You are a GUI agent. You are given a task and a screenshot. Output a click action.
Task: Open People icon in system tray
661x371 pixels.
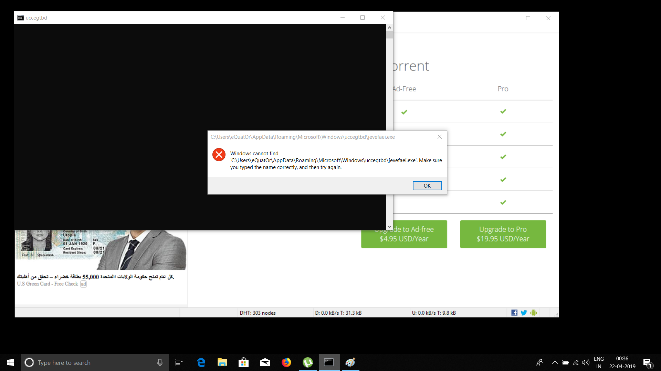[539, 362]
